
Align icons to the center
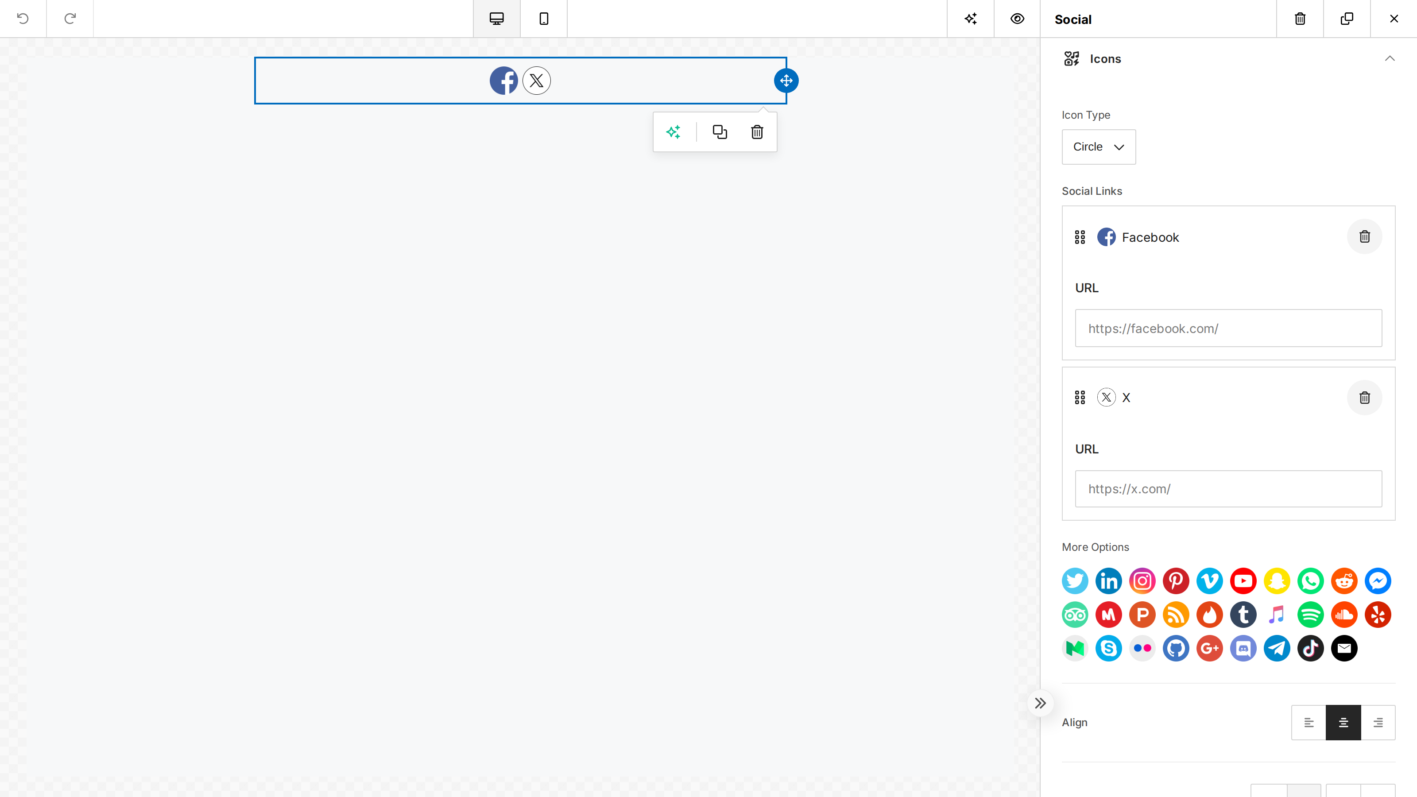pyautogui.click(x=1343, y=722)
